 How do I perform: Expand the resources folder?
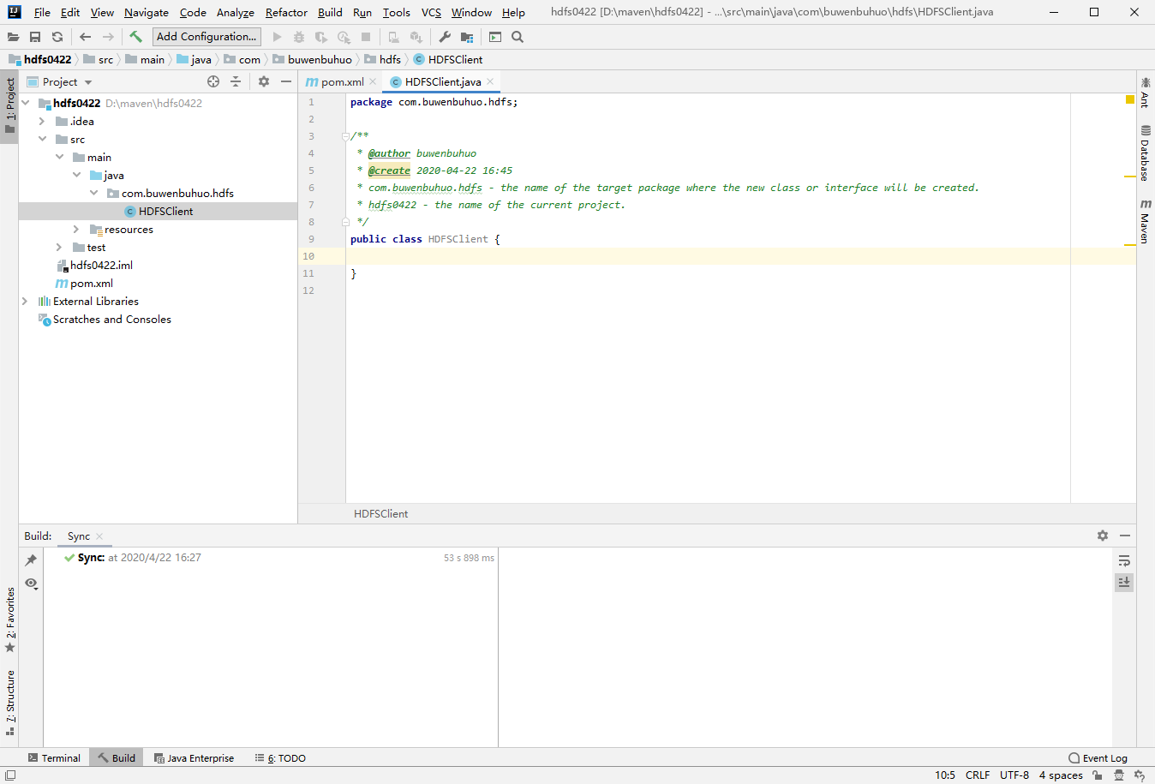[x=76, y=229]
